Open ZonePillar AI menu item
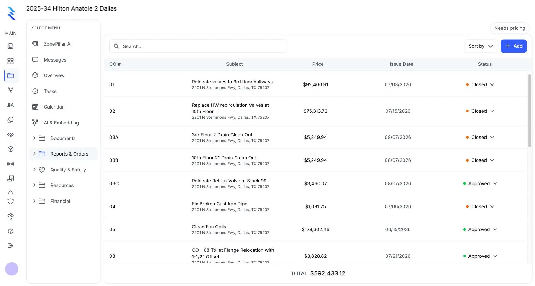This screenshot has width=535, height=286. point(64,44)
